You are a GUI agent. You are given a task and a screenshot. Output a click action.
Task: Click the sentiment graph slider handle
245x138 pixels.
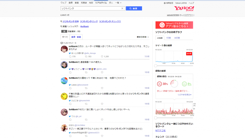[156, 118]
